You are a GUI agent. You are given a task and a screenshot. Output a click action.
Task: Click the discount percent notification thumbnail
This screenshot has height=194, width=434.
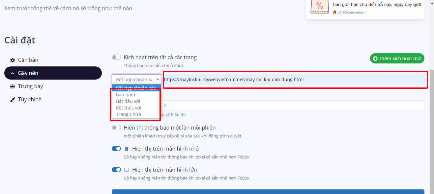[x=319, y=6]
